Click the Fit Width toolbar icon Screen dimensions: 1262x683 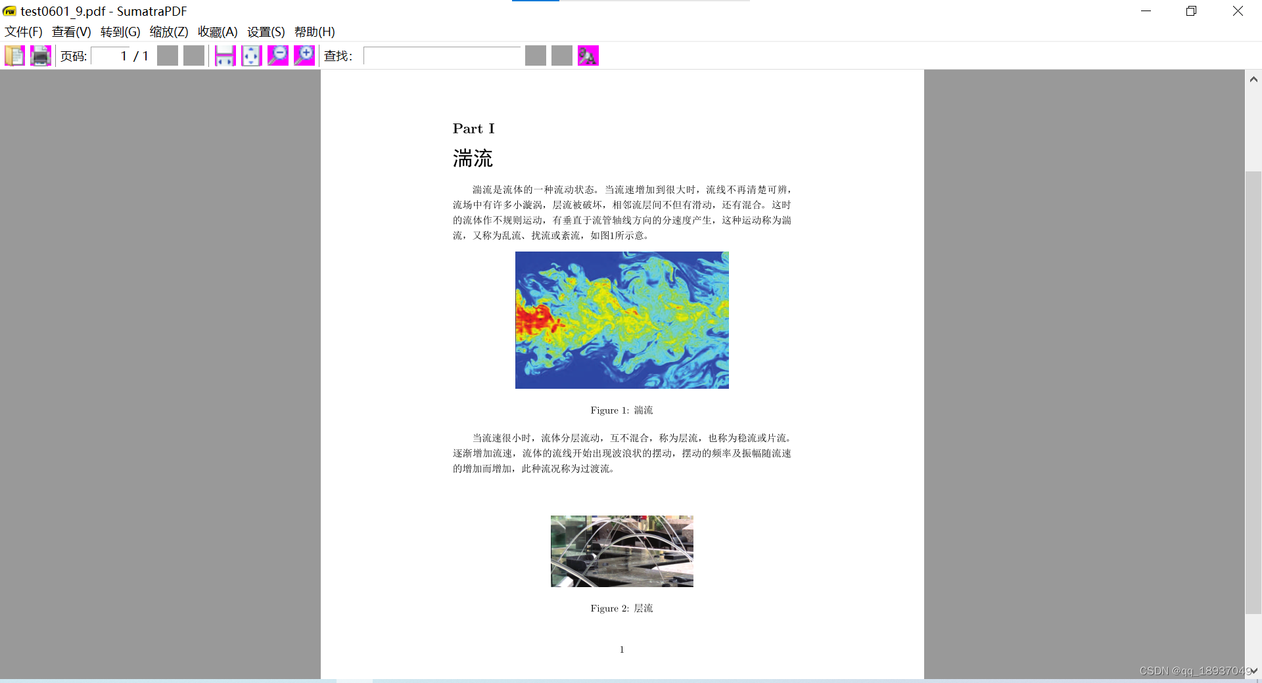pos(225,56)
